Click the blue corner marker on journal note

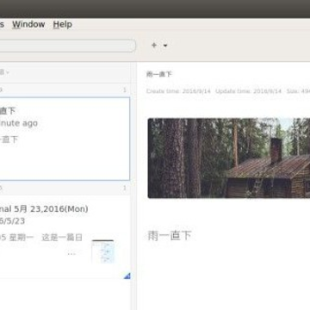point(127,276)
